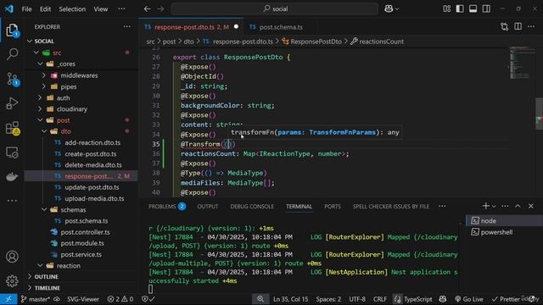This screenshot has width=543, height=305.
Task: Show additional activity bar views ellipsis
Action: point(12,200)
